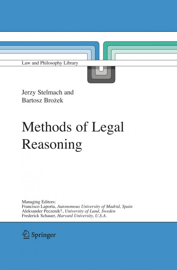Click the gray nested-squares series emblem

(101, 74)
